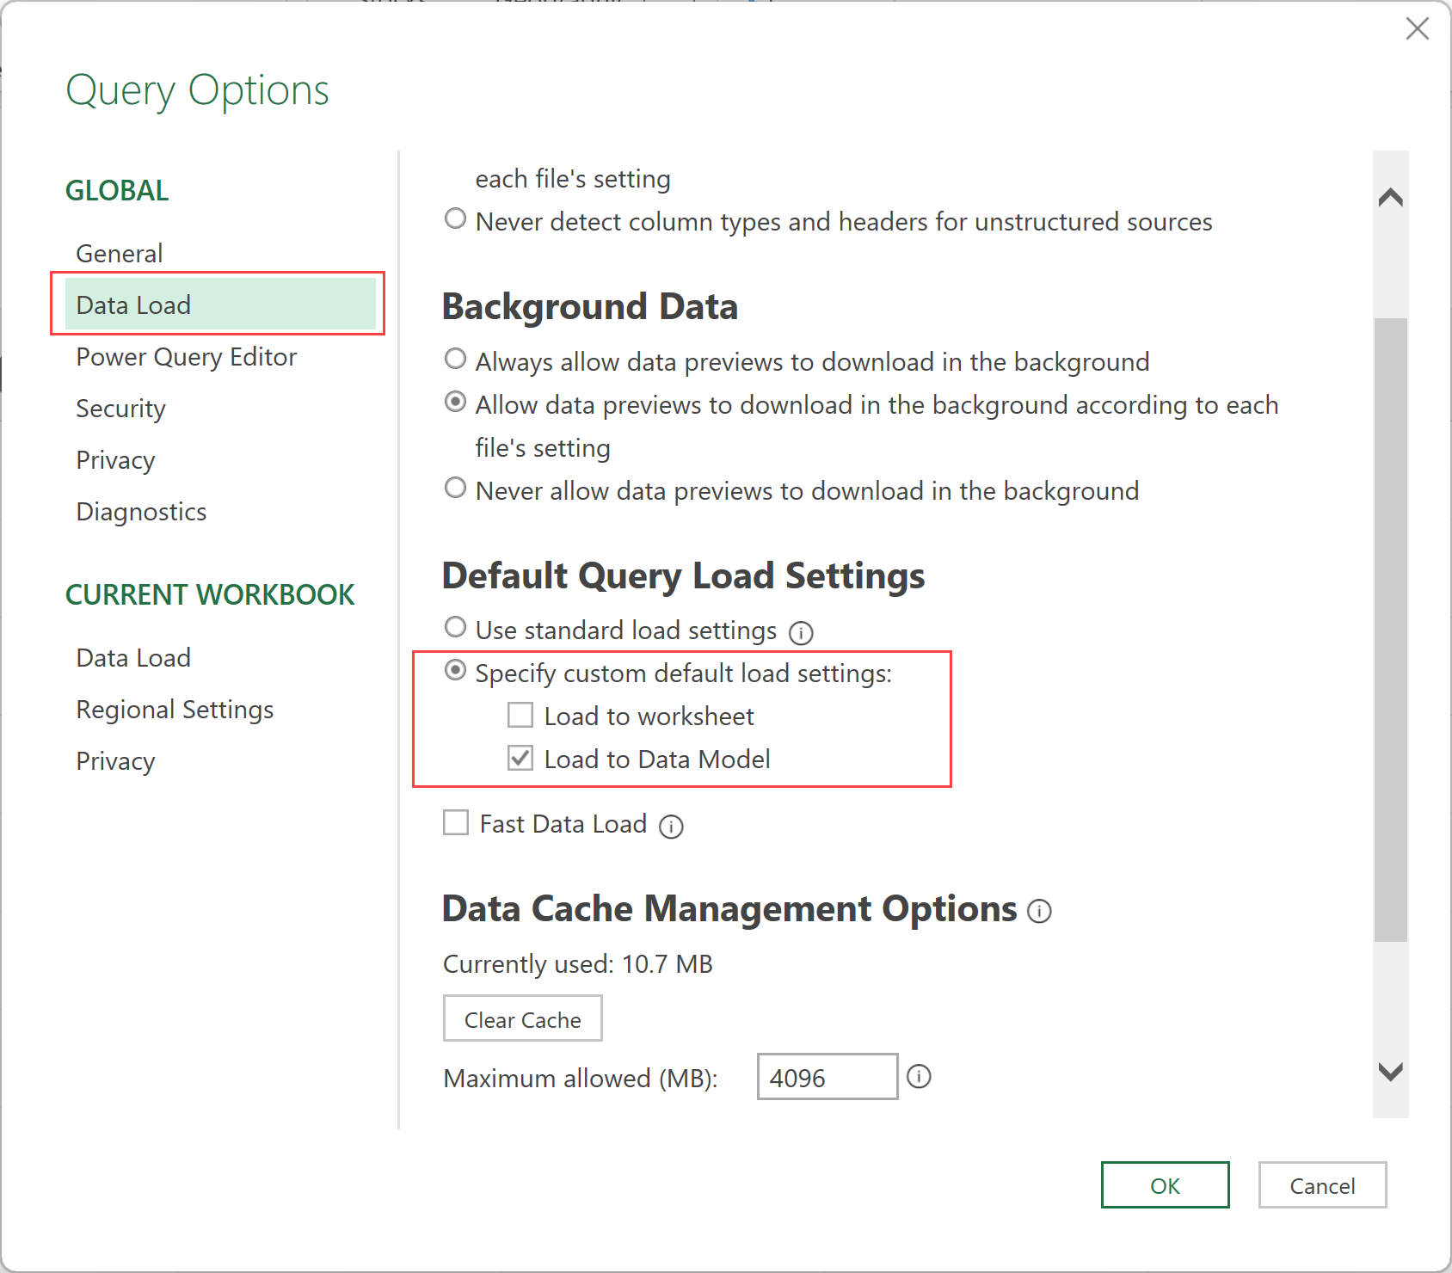Click info icon beside Data Cache Management Options
Viewport: 1452px width, 1273px height.
(1039, 911)
